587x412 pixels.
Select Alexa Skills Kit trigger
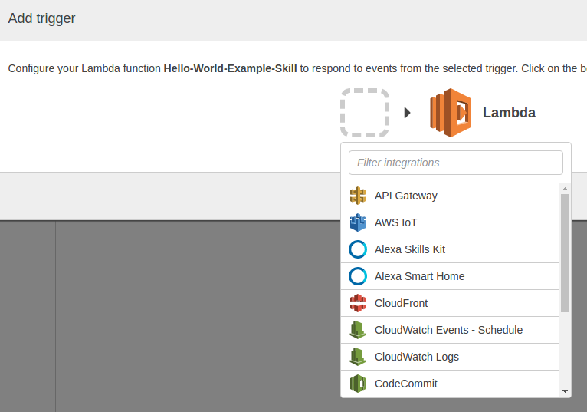pos(450,249)
